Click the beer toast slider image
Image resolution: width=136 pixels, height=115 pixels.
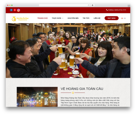(68, 51)
